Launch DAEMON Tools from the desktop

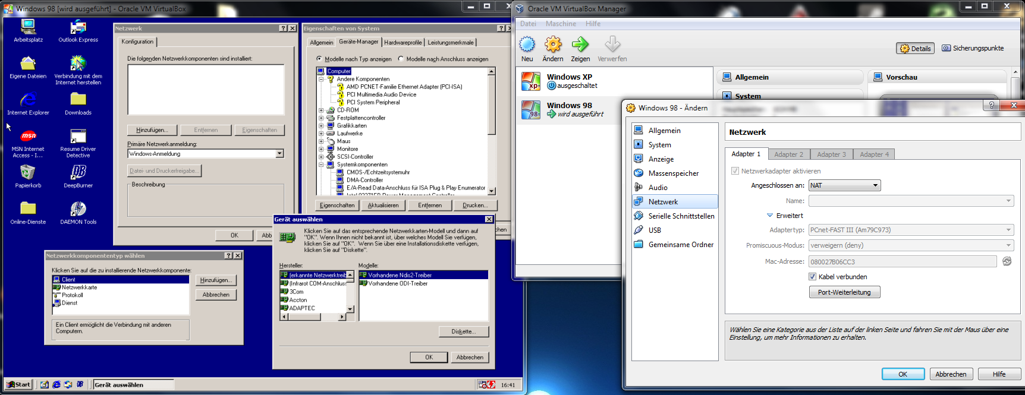point(78,213)
